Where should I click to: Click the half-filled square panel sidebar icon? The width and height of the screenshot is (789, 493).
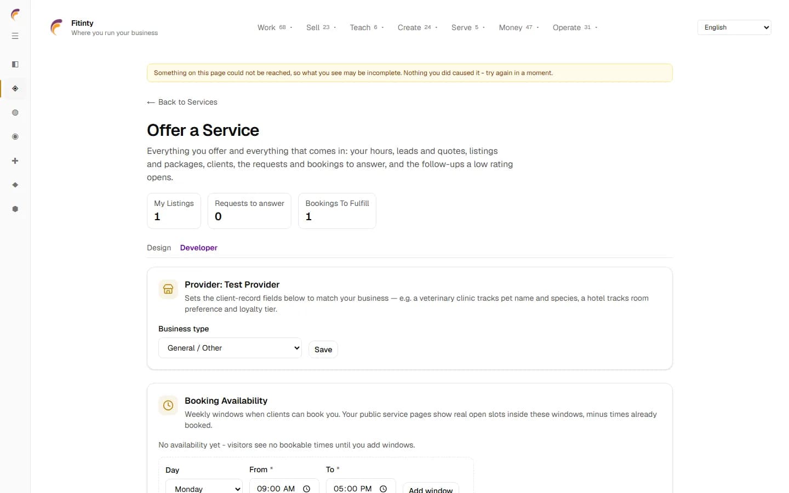[x=15, y=65]
